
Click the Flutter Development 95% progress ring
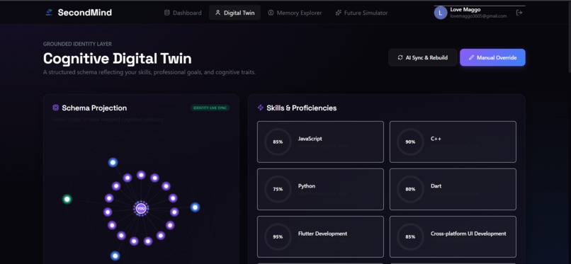tap(278, 236)
